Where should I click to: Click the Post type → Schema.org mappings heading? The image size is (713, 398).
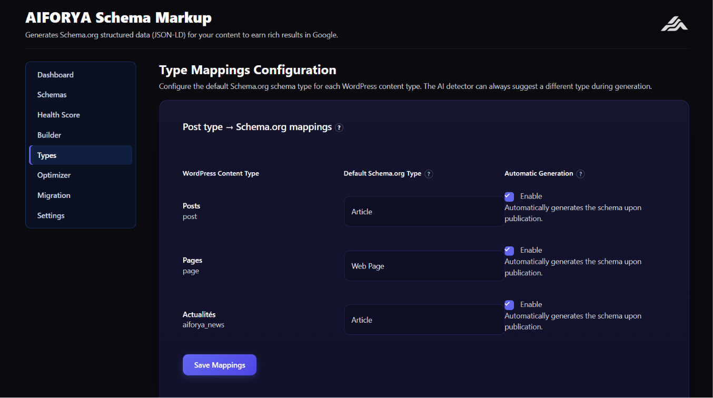point(257,127)
